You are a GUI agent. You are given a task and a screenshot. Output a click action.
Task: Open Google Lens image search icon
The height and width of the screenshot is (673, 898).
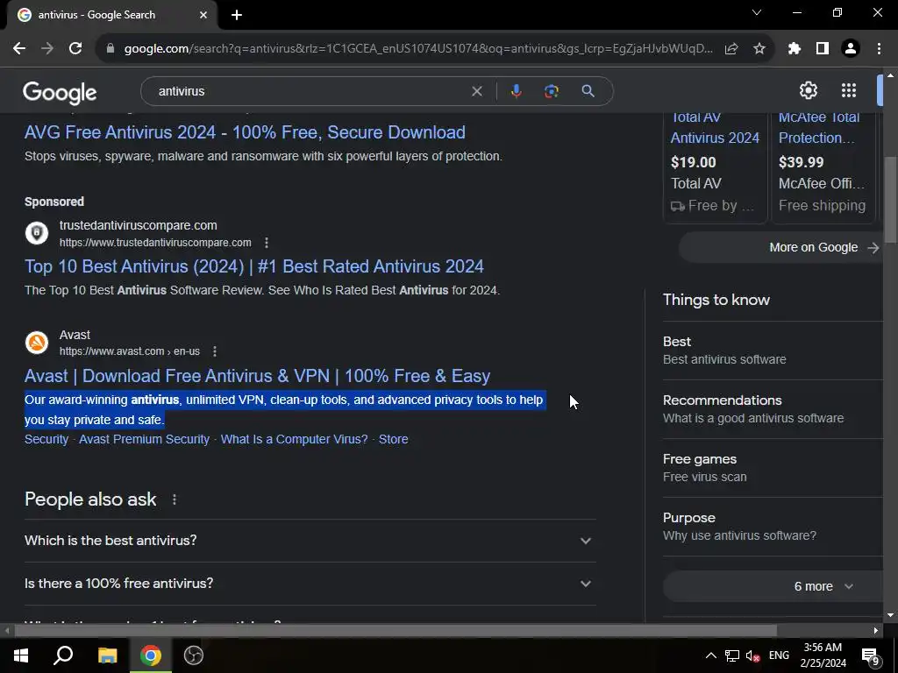551,91
